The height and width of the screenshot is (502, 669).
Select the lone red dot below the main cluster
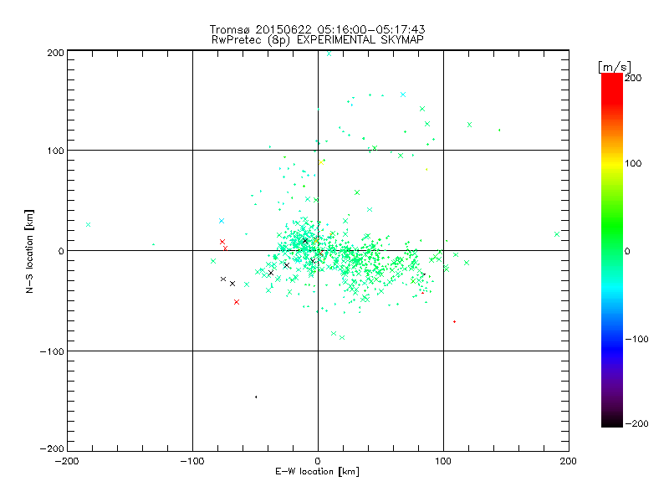click(454, 321)
